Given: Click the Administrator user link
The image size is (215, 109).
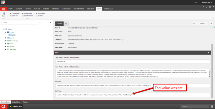Looking at the screenshot, I should point(206,2).
